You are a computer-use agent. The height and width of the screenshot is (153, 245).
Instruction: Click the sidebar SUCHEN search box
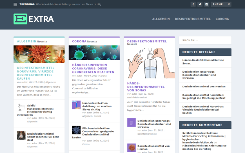click(205, 40)
